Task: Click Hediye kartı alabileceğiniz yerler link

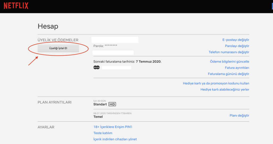Action: coord(225,90)
